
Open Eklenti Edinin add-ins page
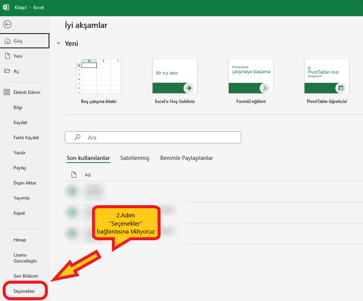pyautogui.click(x=26, y=92)
